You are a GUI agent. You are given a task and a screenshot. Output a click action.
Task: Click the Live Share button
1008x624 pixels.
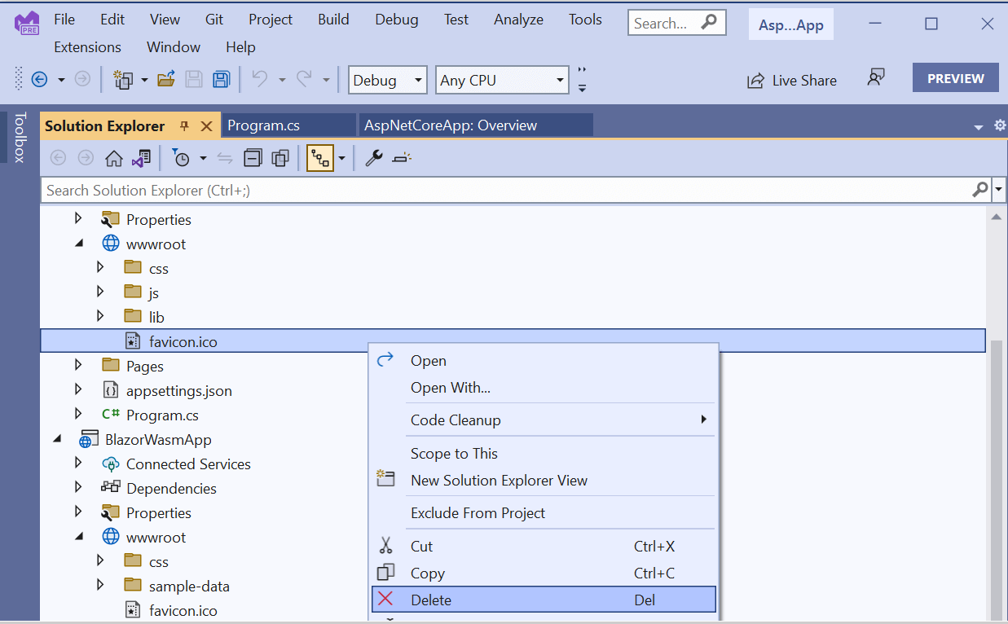(x=793, y=80)
